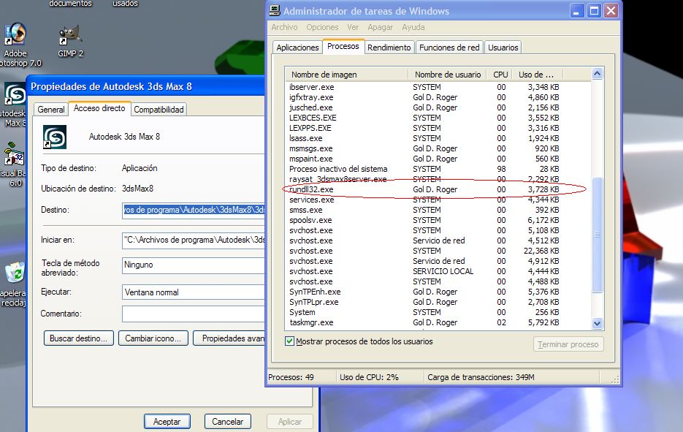The image size is (683, 432).
Task: Click the process list scroll up arrow
Action: coord(598,74)
